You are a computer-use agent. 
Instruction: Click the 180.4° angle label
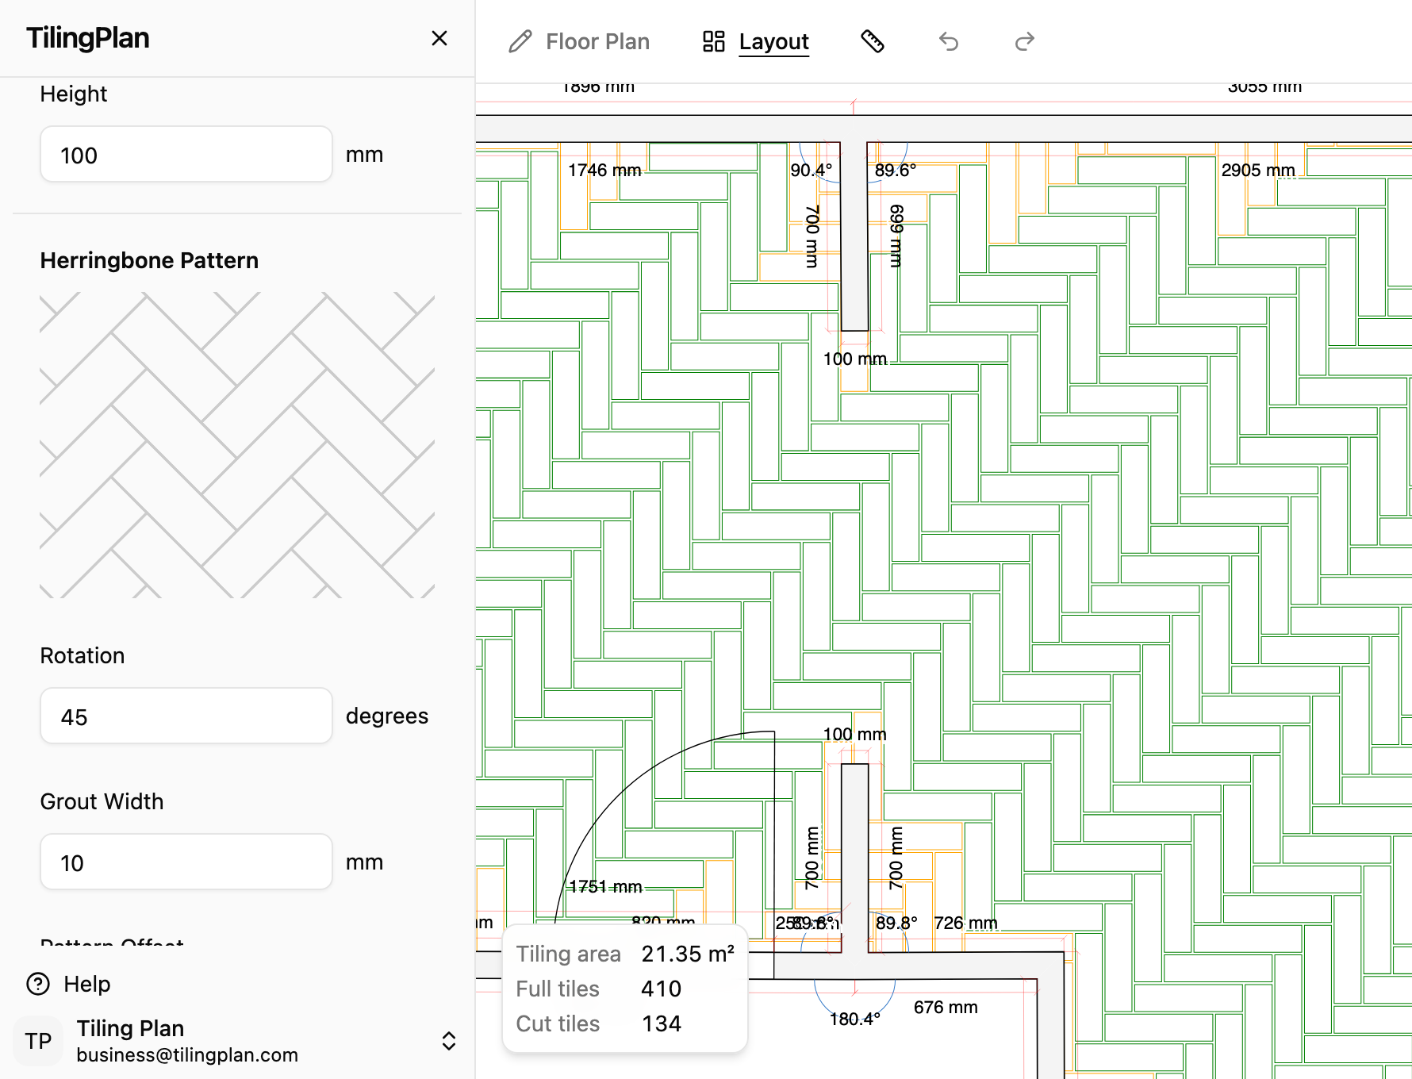854,1019
